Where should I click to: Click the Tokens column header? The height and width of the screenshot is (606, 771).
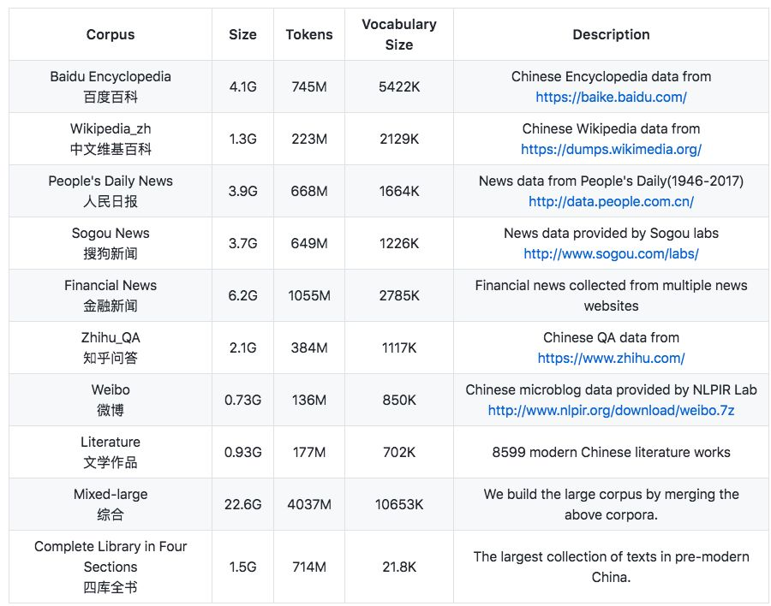309,34
